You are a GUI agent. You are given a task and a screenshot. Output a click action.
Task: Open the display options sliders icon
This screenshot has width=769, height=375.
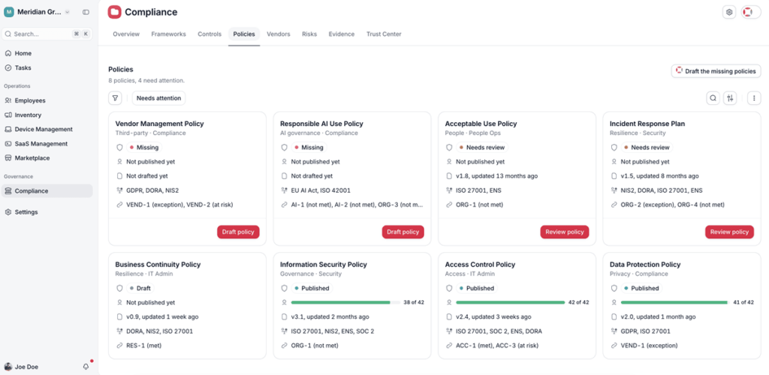pos(730,98)
